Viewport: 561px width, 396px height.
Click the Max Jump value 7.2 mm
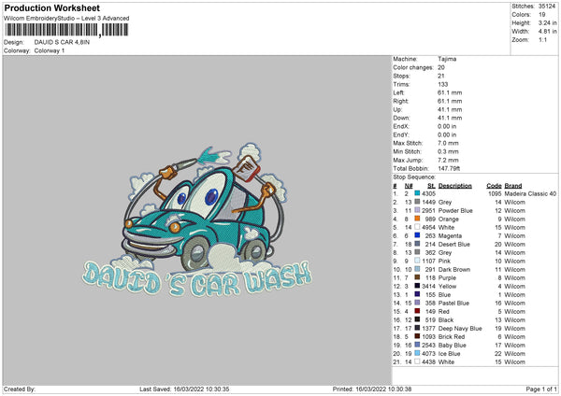point(448,160)
